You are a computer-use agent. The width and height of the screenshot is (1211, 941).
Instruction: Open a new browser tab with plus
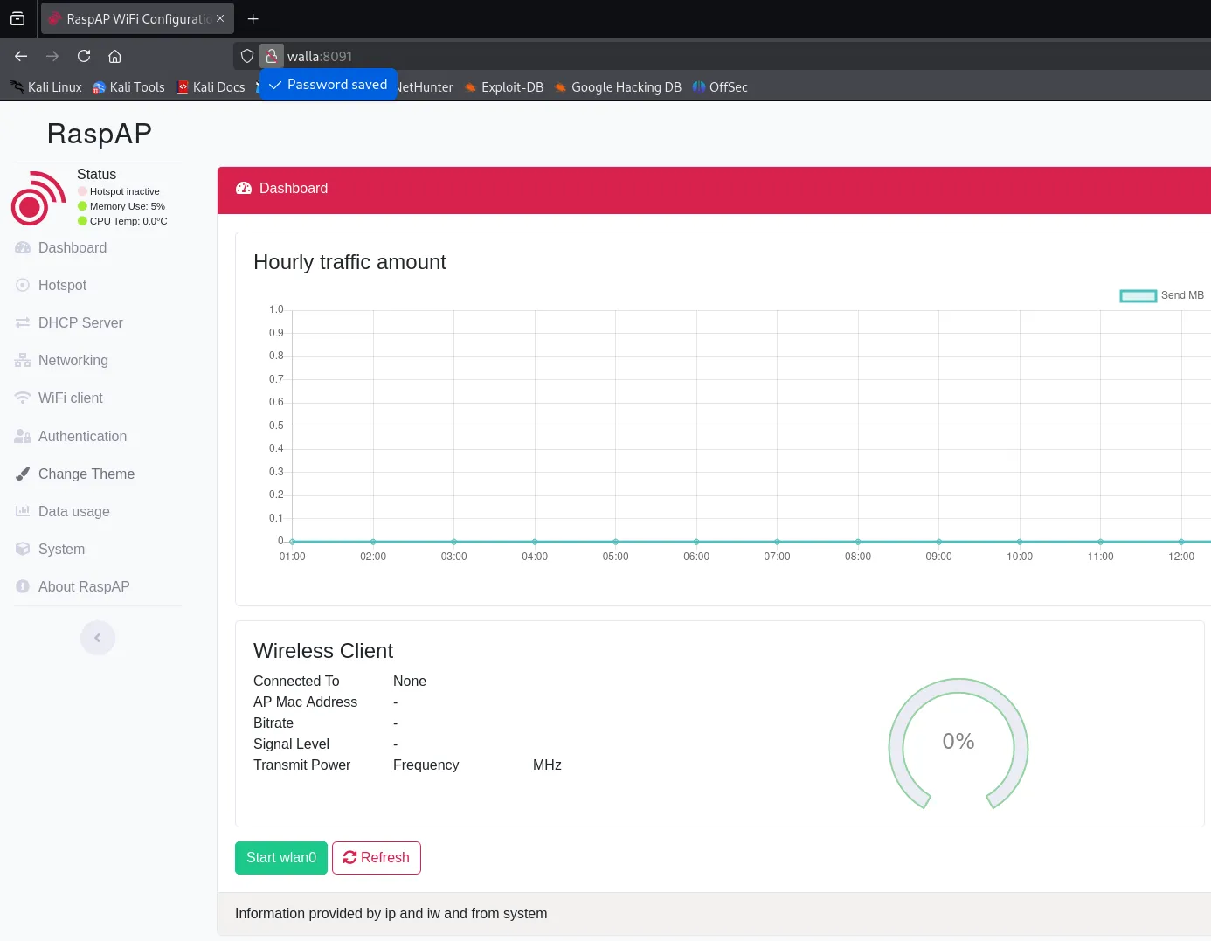point(253,18)
